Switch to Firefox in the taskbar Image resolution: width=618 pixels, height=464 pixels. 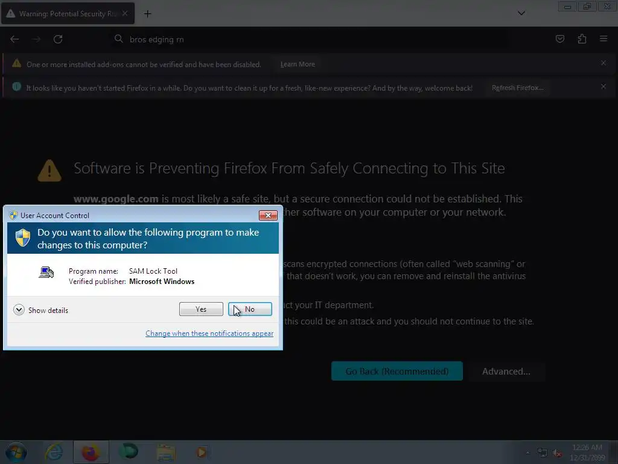coord(91,453)
